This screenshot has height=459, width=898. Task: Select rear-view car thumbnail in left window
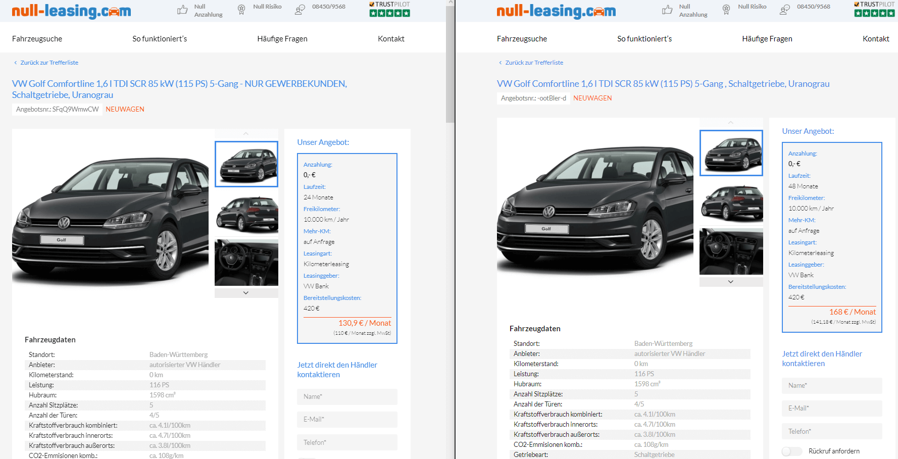(x=246, y=213)
